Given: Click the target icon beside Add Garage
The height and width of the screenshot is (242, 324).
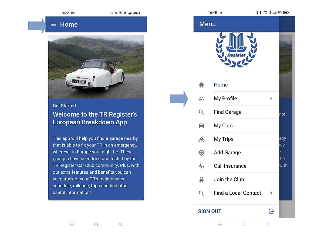Looking at the screenshot, I should [201, 153].
